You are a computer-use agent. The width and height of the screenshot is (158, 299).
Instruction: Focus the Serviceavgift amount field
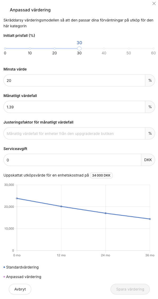coord(72,160)
